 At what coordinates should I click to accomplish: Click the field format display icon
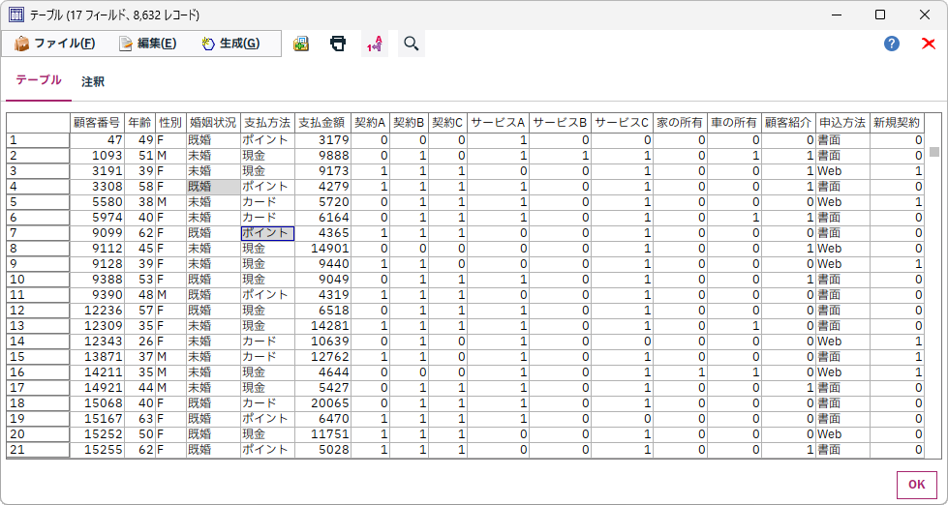tap(375, 44)
